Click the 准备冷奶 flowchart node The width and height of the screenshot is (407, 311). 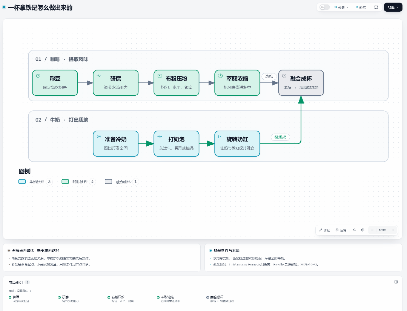click(116, 143)
